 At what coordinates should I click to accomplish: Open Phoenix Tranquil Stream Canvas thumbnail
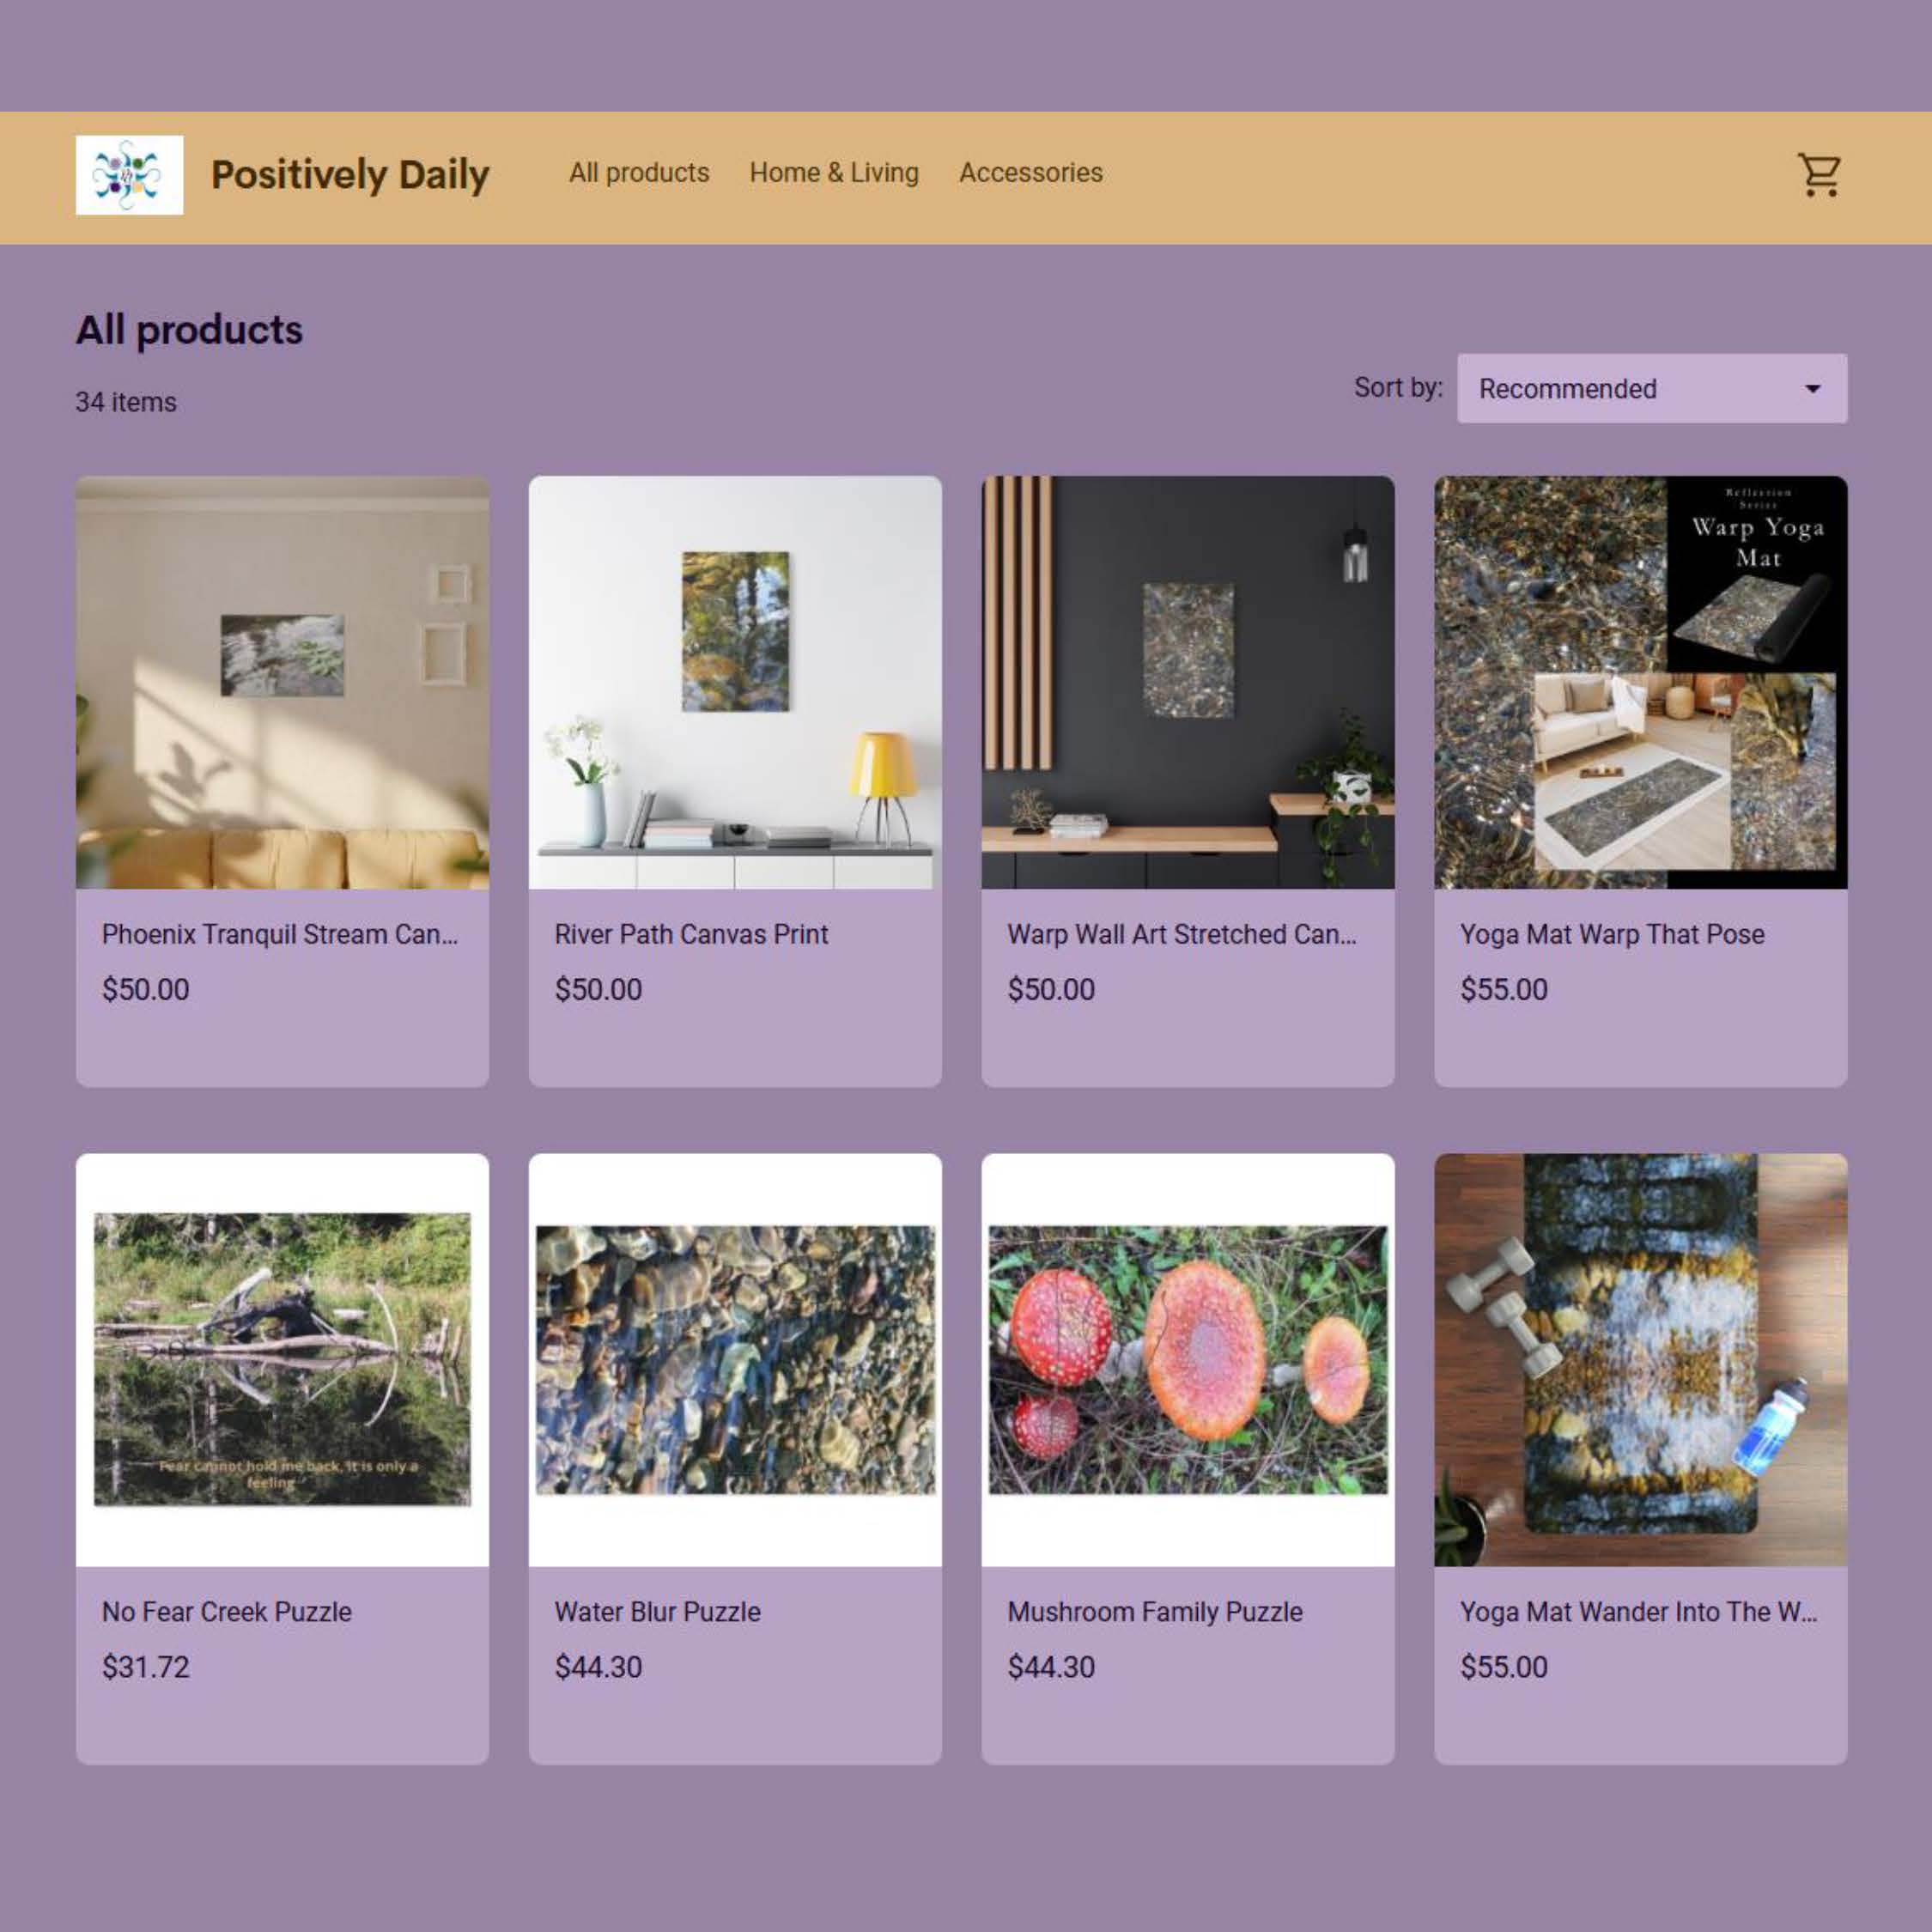(282, 682)
